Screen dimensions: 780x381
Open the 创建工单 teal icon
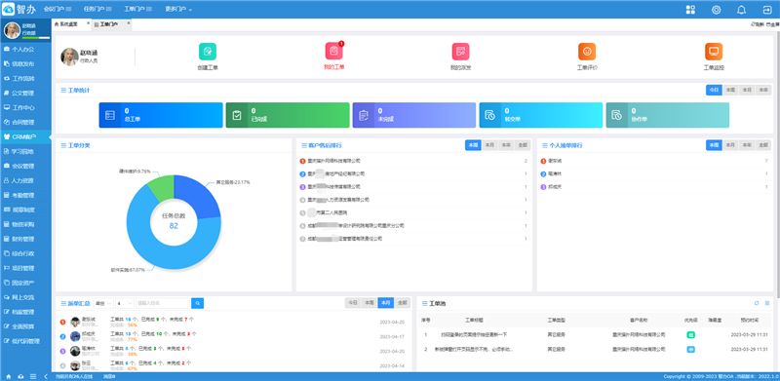[x=208, y=52]
